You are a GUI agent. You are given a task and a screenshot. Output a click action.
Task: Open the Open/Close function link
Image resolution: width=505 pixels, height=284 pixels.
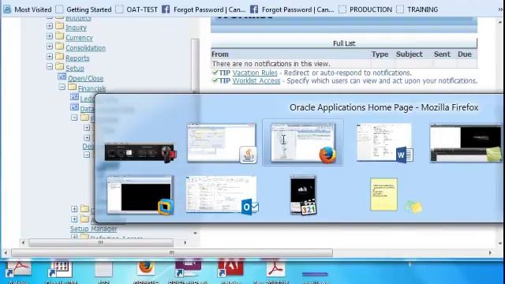[85, 79]
